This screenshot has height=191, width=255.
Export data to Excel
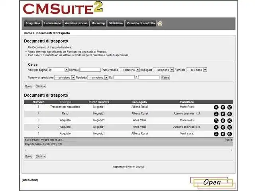click(46, 144)
